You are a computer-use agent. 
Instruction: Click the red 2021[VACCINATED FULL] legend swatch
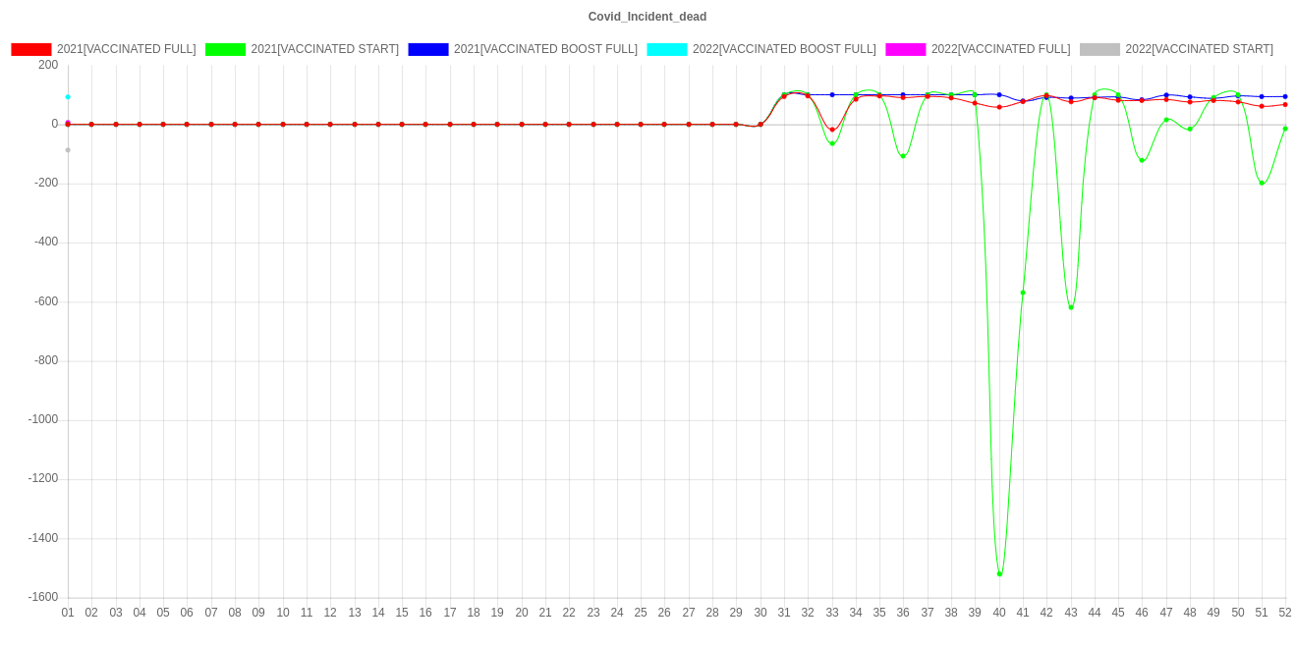31,49
